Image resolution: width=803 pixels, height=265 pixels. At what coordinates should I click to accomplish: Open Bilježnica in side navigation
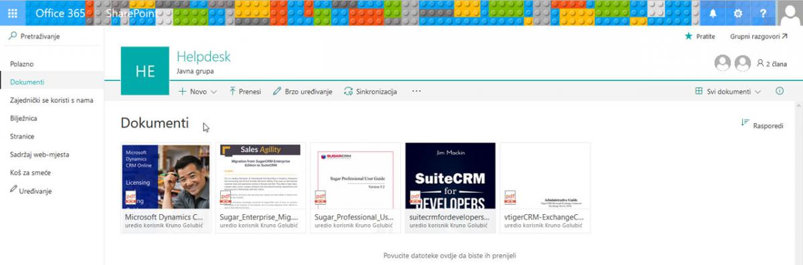(23, 118)
